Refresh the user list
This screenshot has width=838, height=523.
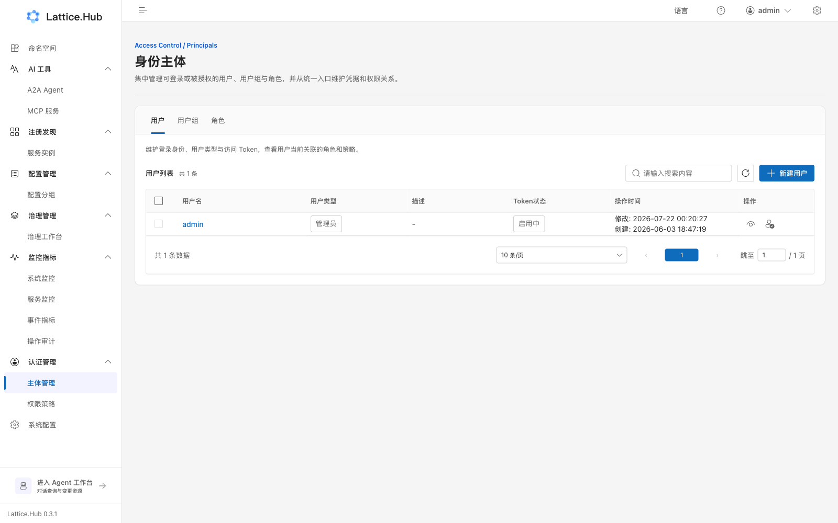746,173
